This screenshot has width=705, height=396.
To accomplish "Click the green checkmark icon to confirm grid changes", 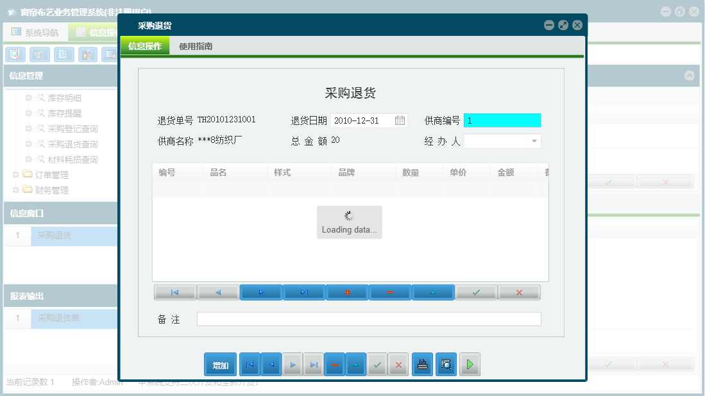I will coord(475,292).
